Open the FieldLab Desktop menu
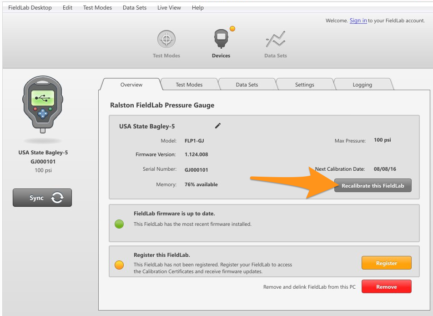This screenshot has height=316, width=433. coord(30,8)
